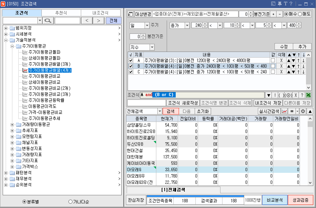This screenshot has height=208, width=316.
Task: Click the parentheses ( ) operator button
Action: click(x=281, y=95)
